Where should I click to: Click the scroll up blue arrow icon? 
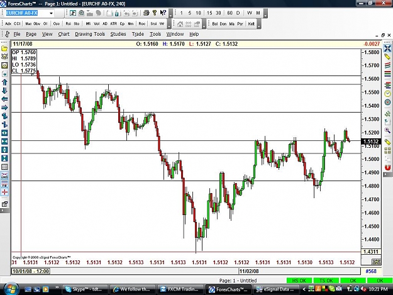tap(4, 82)
